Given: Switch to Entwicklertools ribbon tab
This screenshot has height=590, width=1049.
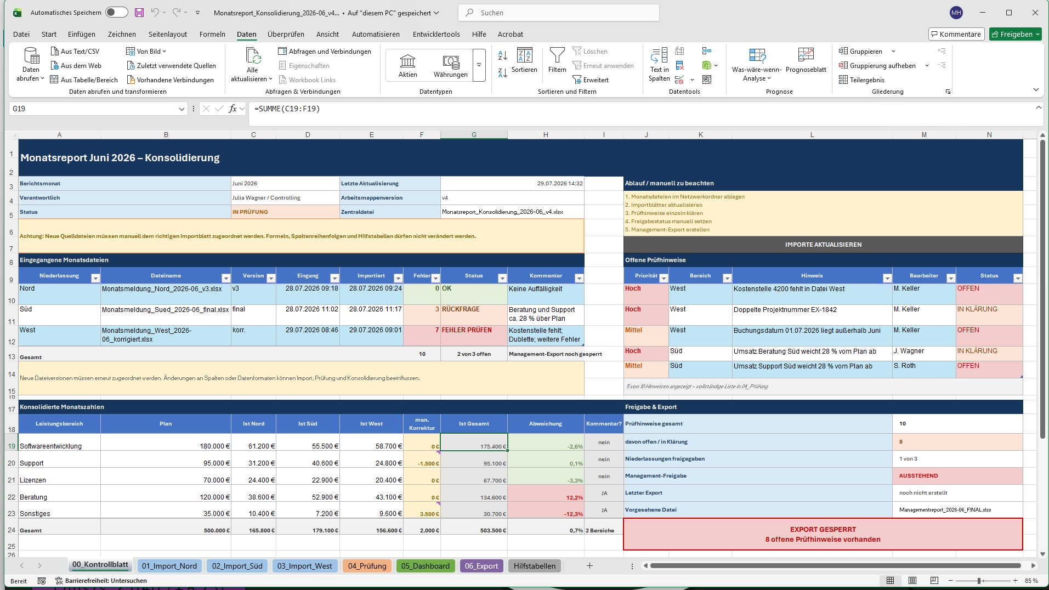Looking at the screenshot, I should (x=436, y=34).
